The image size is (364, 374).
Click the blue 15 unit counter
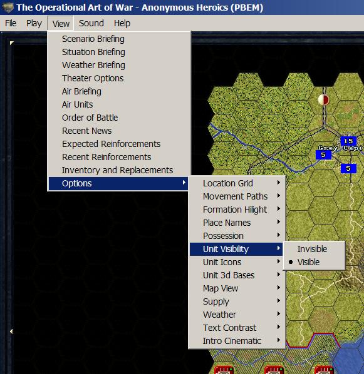coord(348,141)
